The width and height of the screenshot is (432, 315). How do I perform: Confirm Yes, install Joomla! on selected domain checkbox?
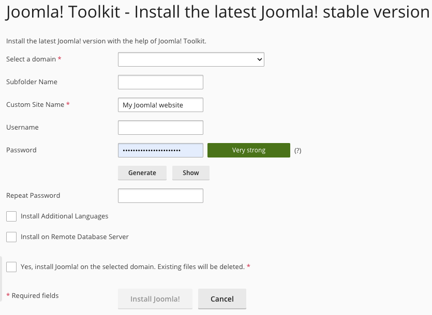11,267
